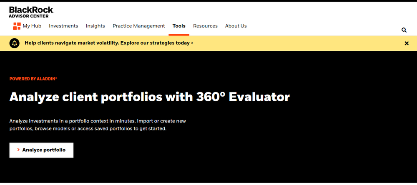Image resolution: width=417 pixels, height=185 pixels.
Task: Open the Insights menu
Action: click(95, 26)
